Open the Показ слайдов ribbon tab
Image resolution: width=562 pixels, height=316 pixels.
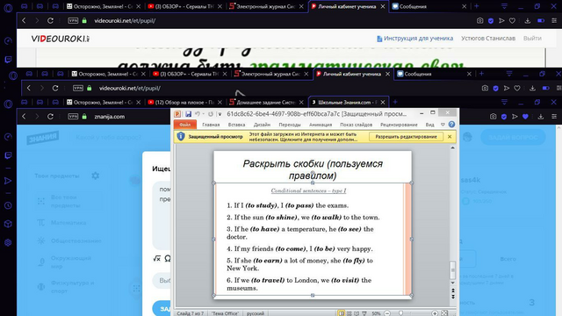[x=356, y=125]
